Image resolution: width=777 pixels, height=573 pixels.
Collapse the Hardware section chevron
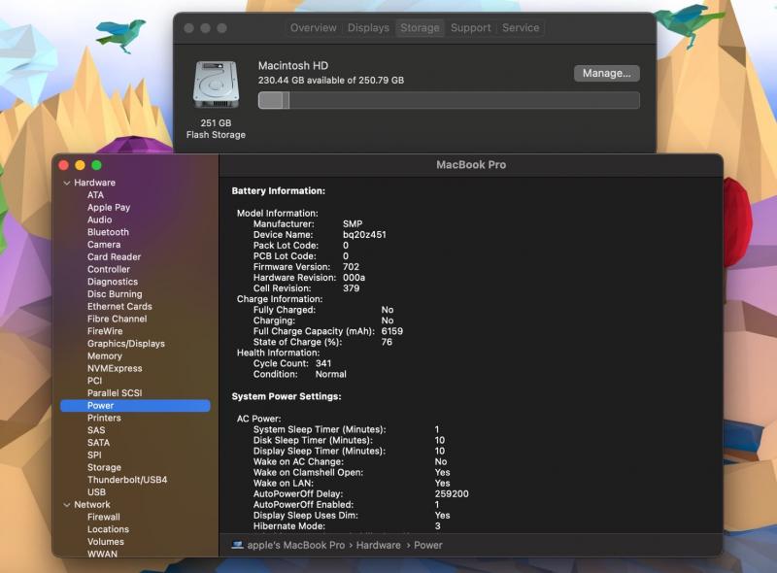[67, 183]
